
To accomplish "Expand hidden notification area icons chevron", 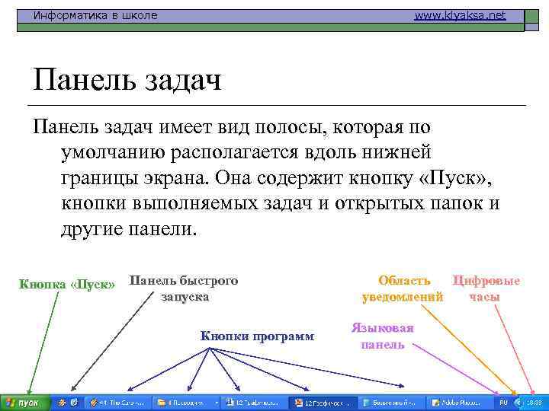I will pyautogui.click(x=518, y=403).
